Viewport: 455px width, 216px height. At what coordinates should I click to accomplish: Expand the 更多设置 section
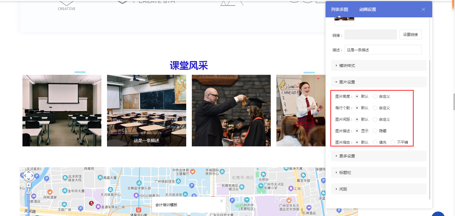click(x=379, y=156)
